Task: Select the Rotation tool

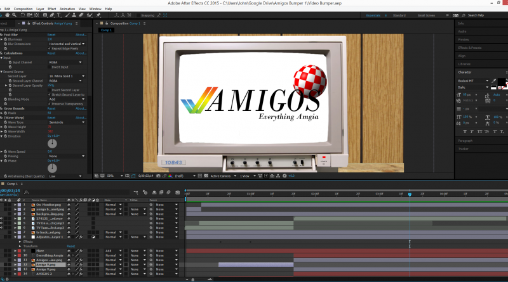Action: click(22, 15)
